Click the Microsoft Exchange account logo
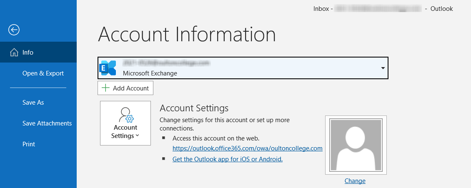Screen dimensions: 471x188 [108, 68]
